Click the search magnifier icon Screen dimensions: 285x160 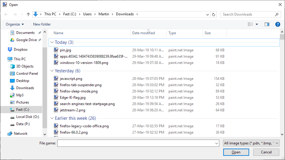pyautogui.click(x=276, y=14)
